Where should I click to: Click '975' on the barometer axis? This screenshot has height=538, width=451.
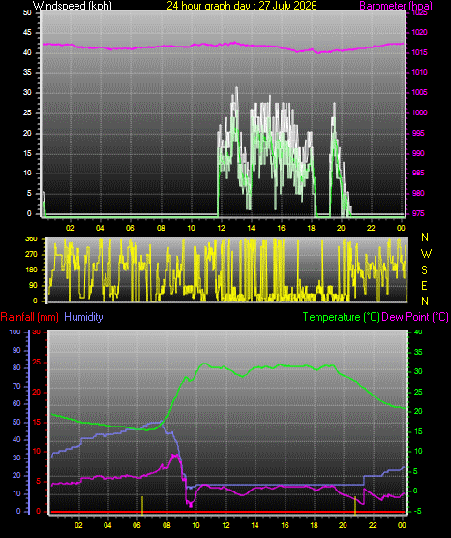click(x=418, y=213)
